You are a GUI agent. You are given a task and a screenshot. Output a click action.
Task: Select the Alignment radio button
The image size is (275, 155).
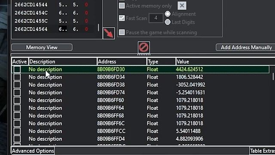(168, 14)
